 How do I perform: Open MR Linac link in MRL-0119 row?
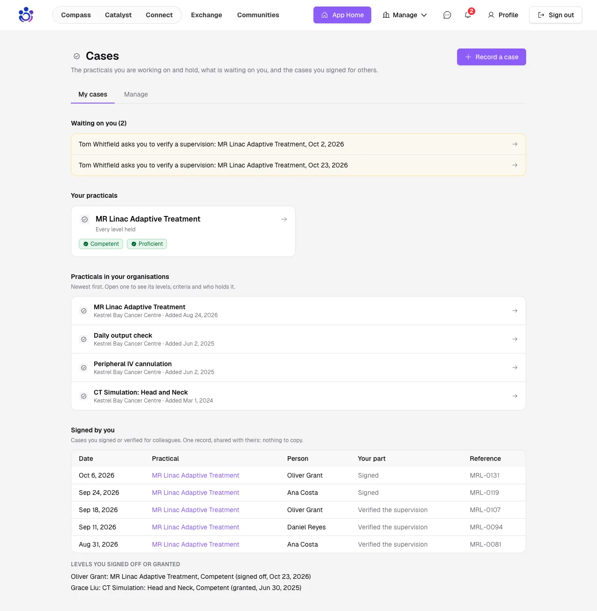pos(195,493)
